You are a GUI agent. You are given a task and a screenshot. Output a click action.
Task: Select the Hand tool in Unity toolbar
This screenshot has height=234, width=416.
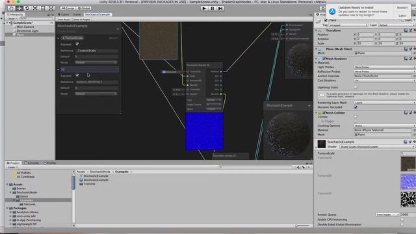click(11, 8)
